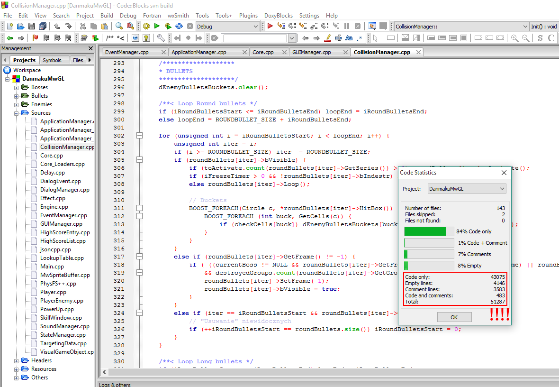Image resolution: width=559 pixels, height=387 pixels.
Task: Switch to the Symbols management tab
Action: point(52,60)
